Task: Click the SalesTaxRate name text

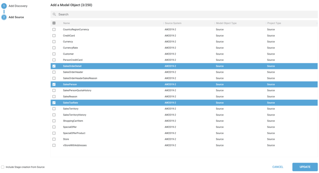Action: [70, 103]
